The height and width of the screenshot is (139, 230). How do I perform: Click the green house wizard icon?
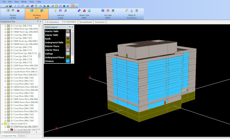(48, 6)
